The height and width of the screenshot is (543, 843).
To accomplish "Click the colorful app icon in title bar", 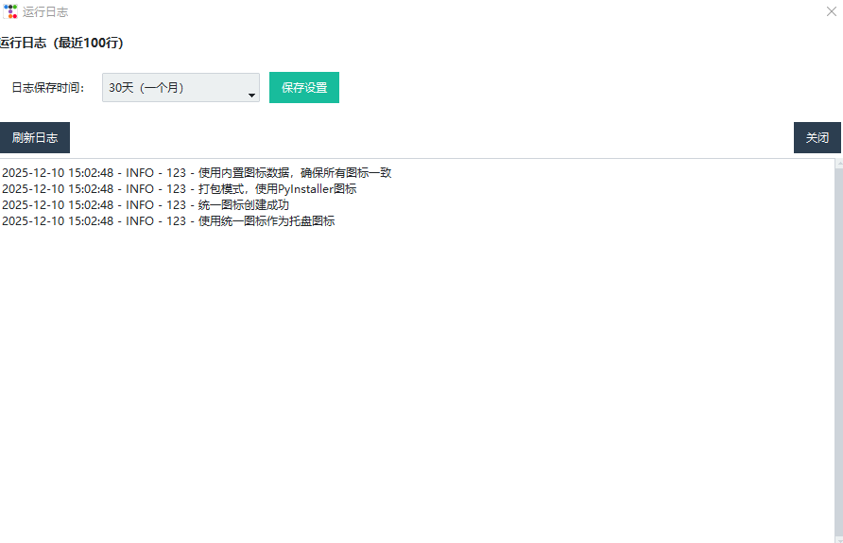I will (x=10, y=12).
